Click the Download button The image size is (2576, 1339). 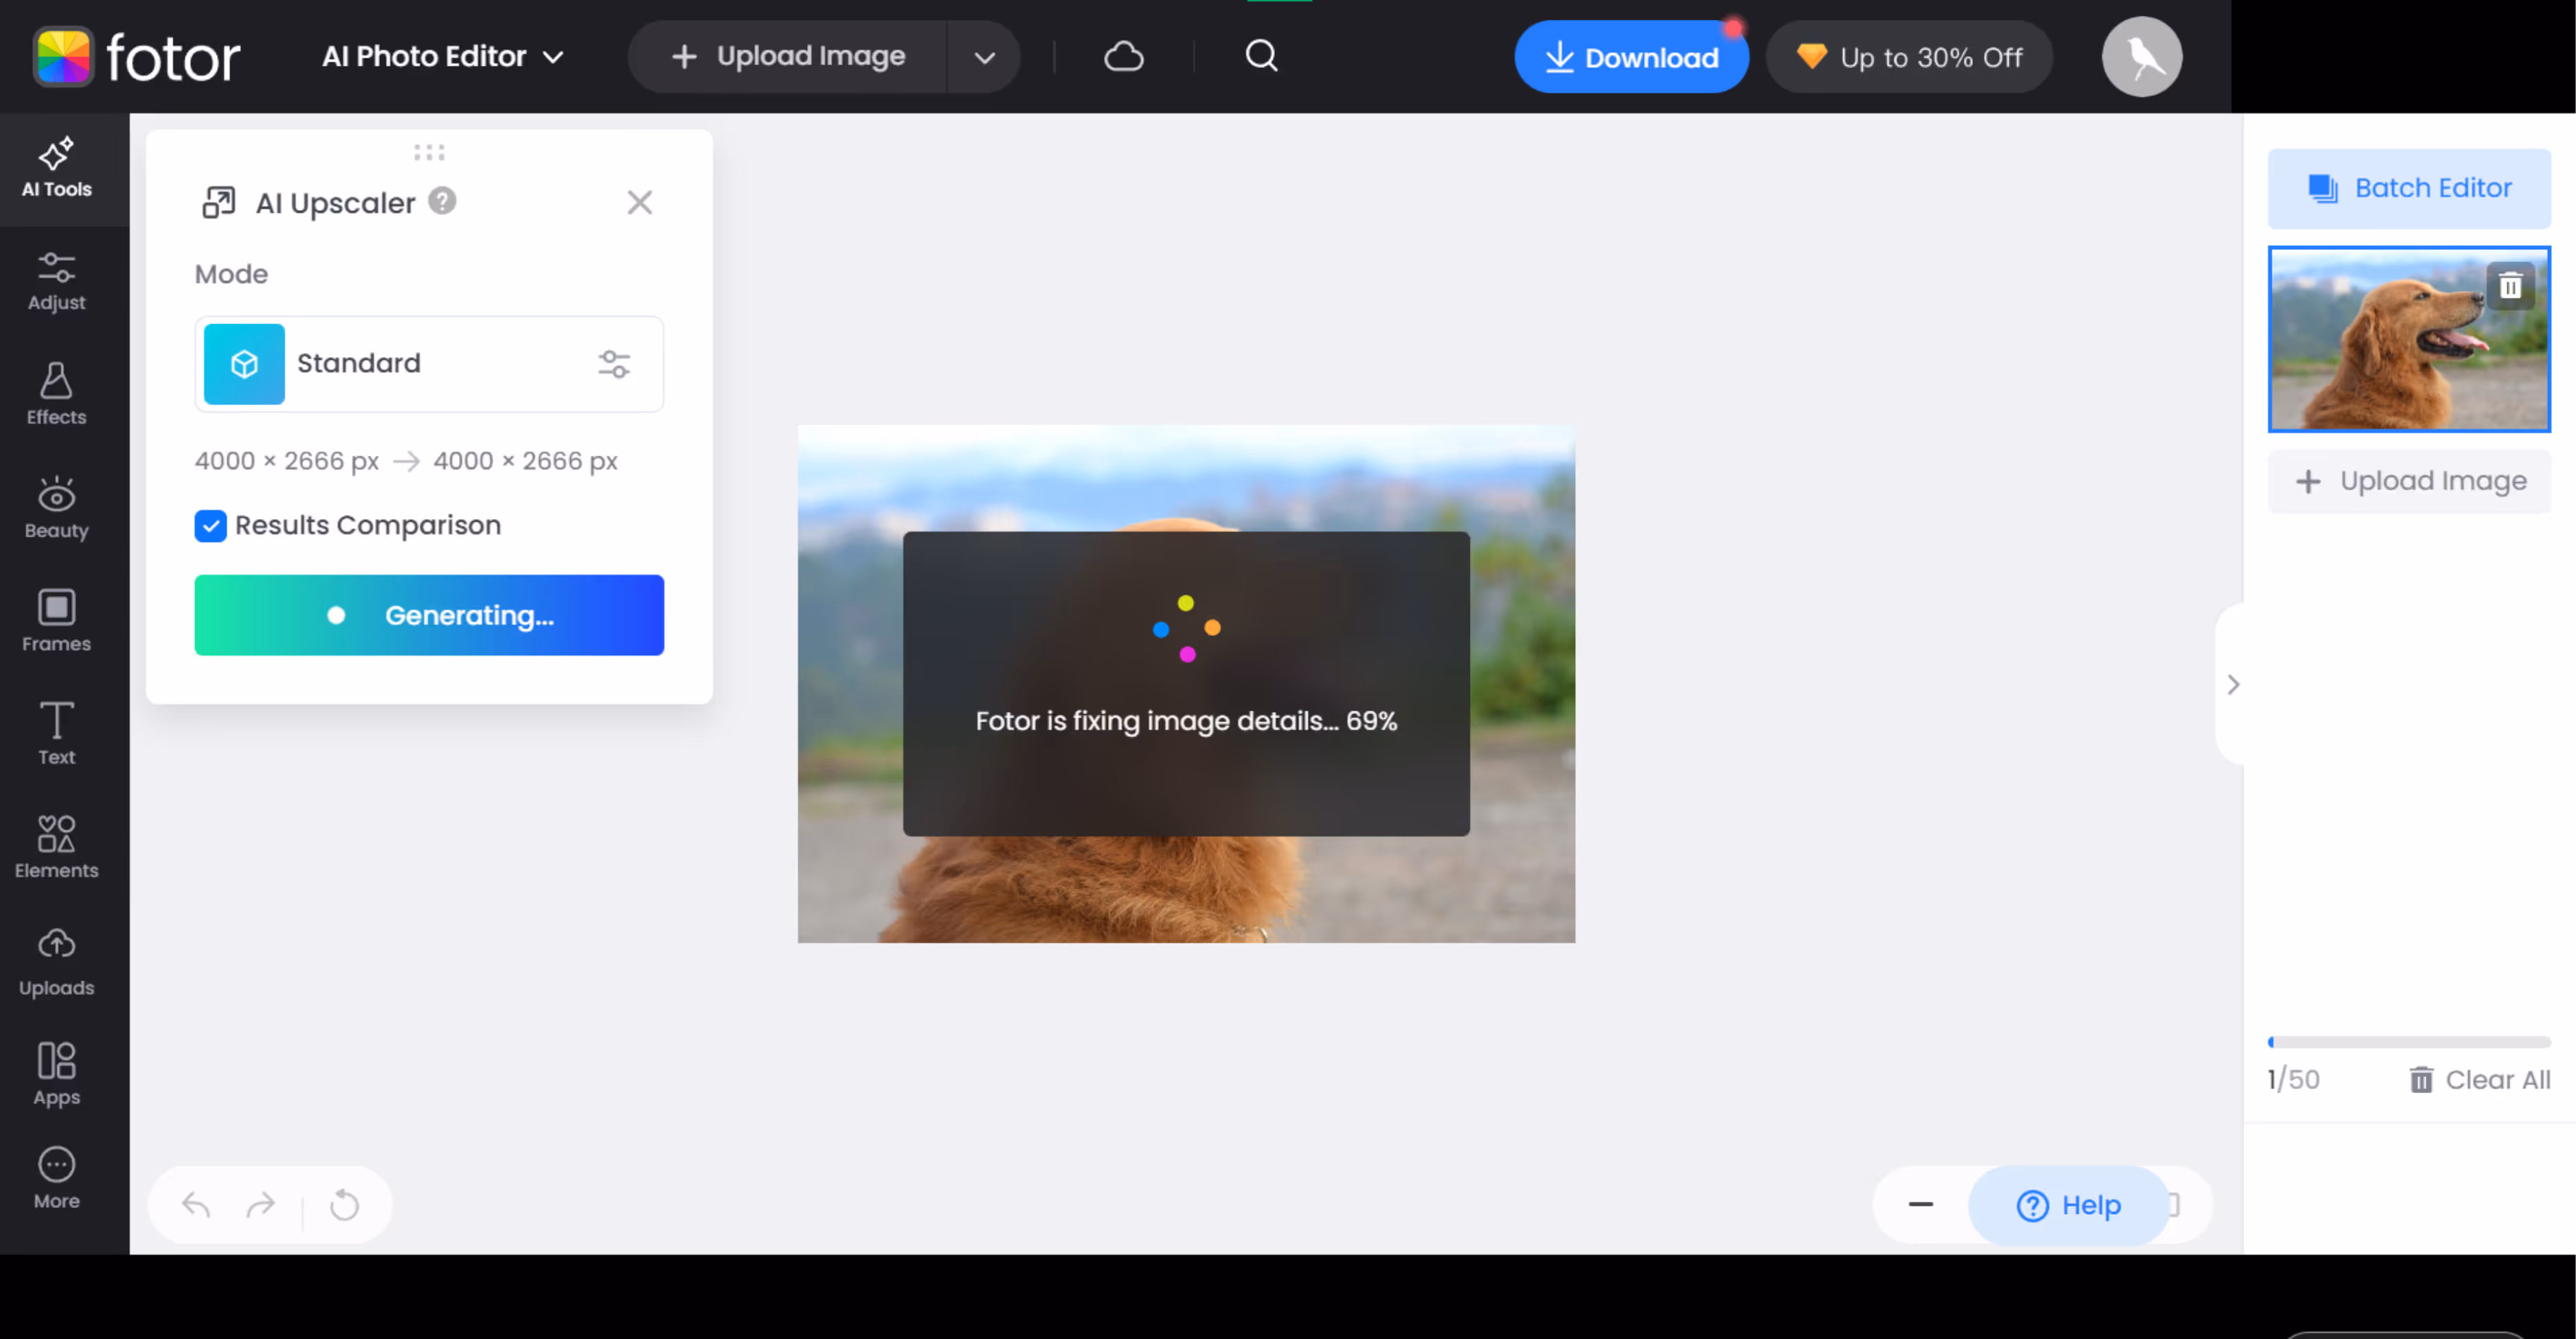1631,57
